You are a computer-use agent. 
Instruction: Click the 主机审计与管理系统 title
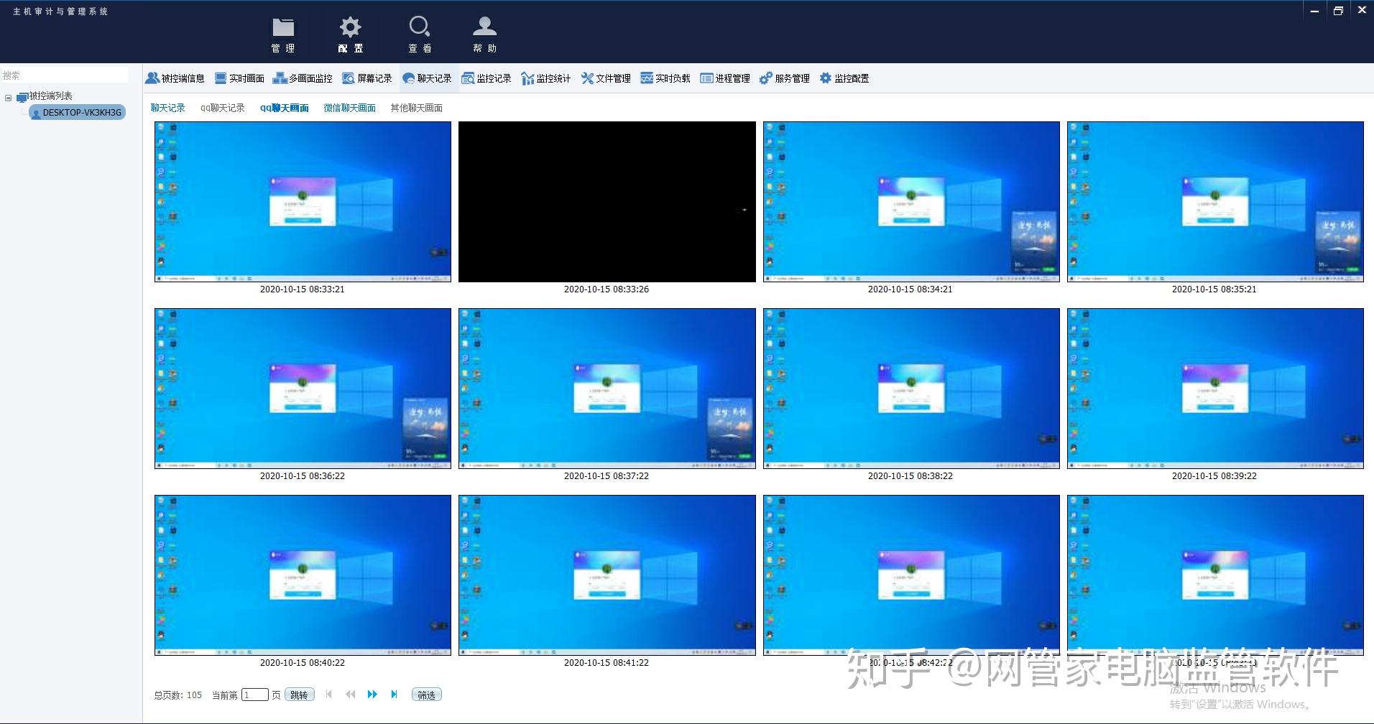click(60, 11)
